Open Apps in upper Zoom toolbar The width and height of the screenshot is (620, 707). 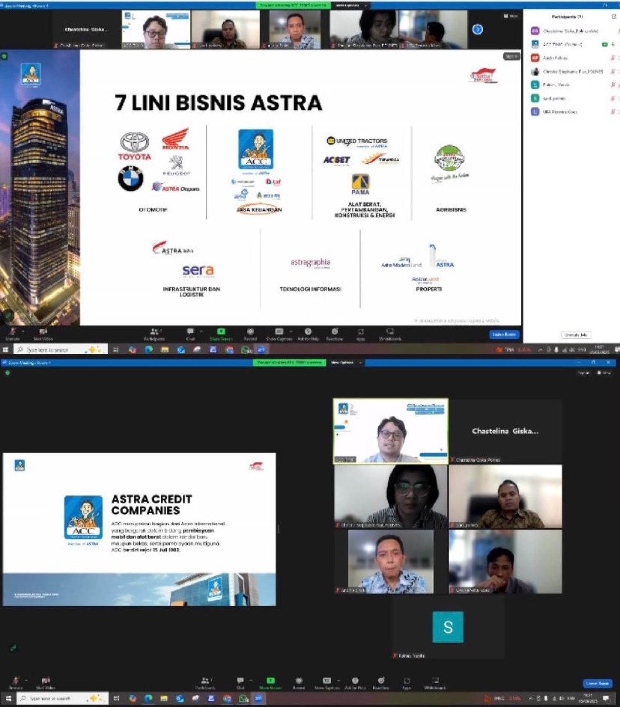pyautogui.click(x=361, y=334)
